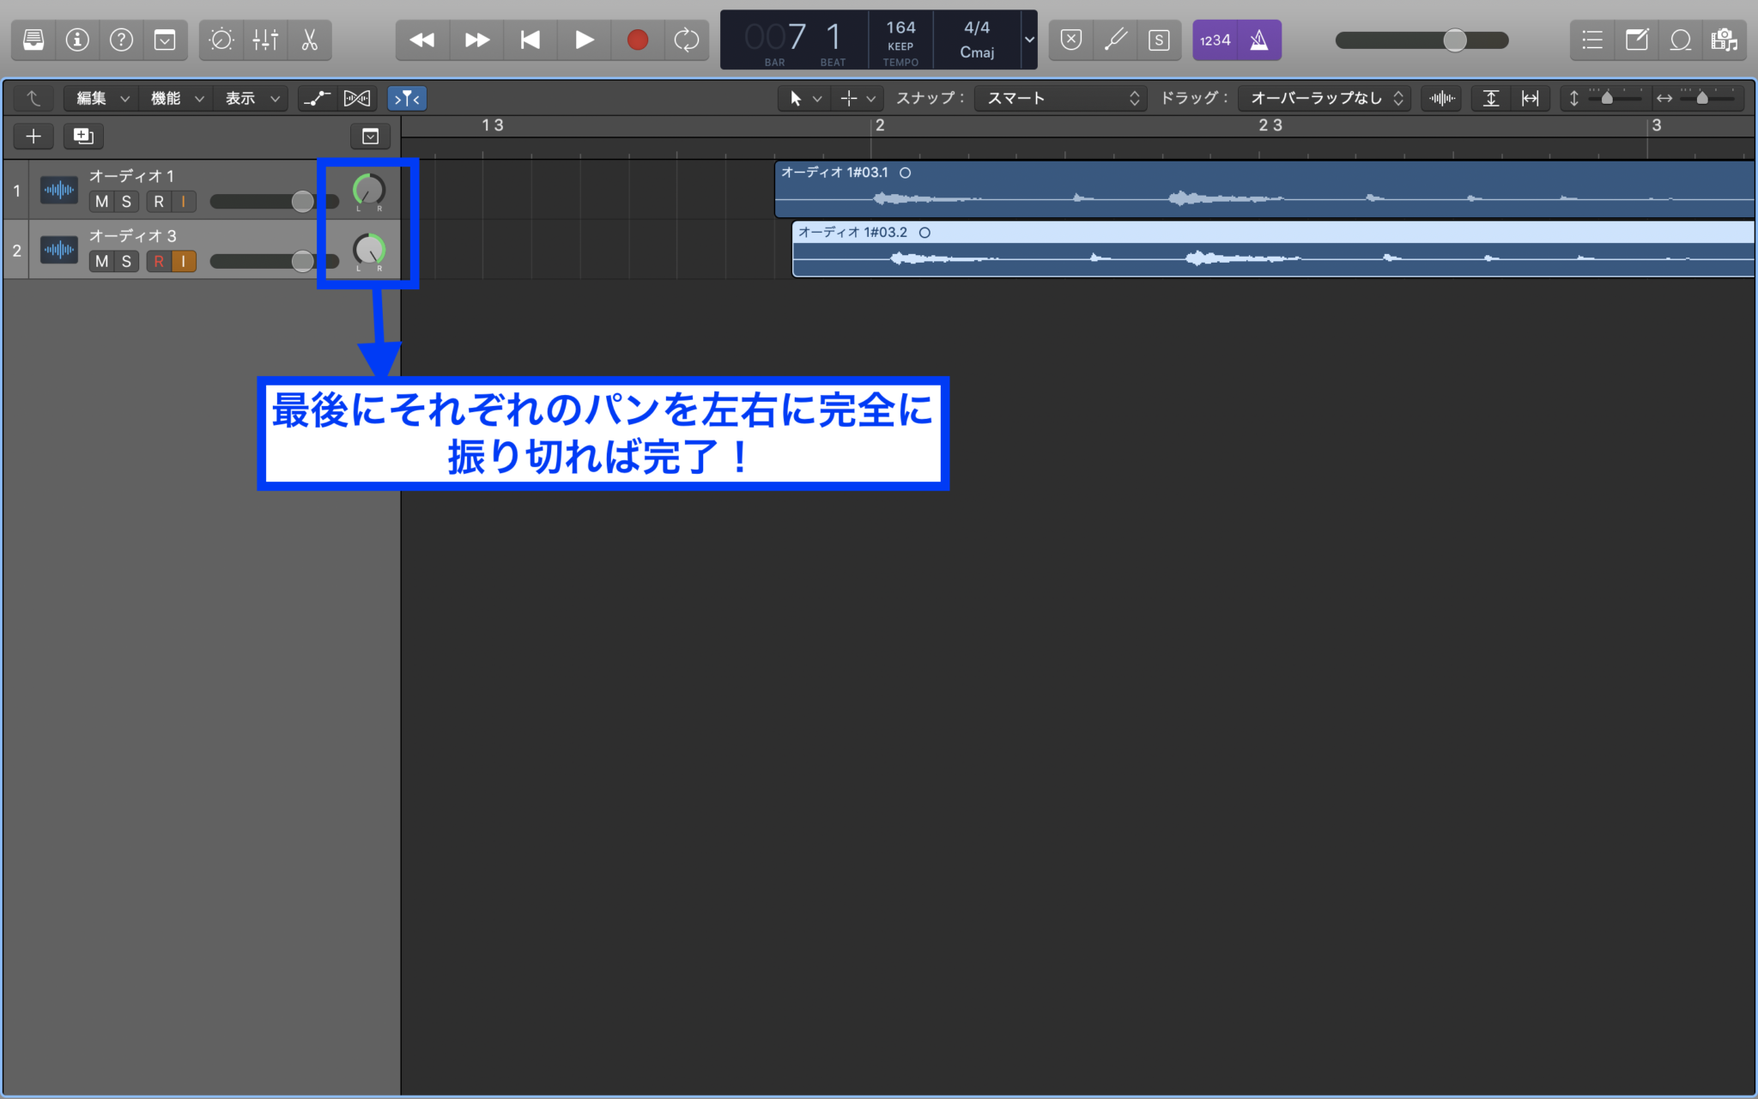Open the Inspector icon
The width and height of the screenshot is (1758, 1099).
point(78,39)
